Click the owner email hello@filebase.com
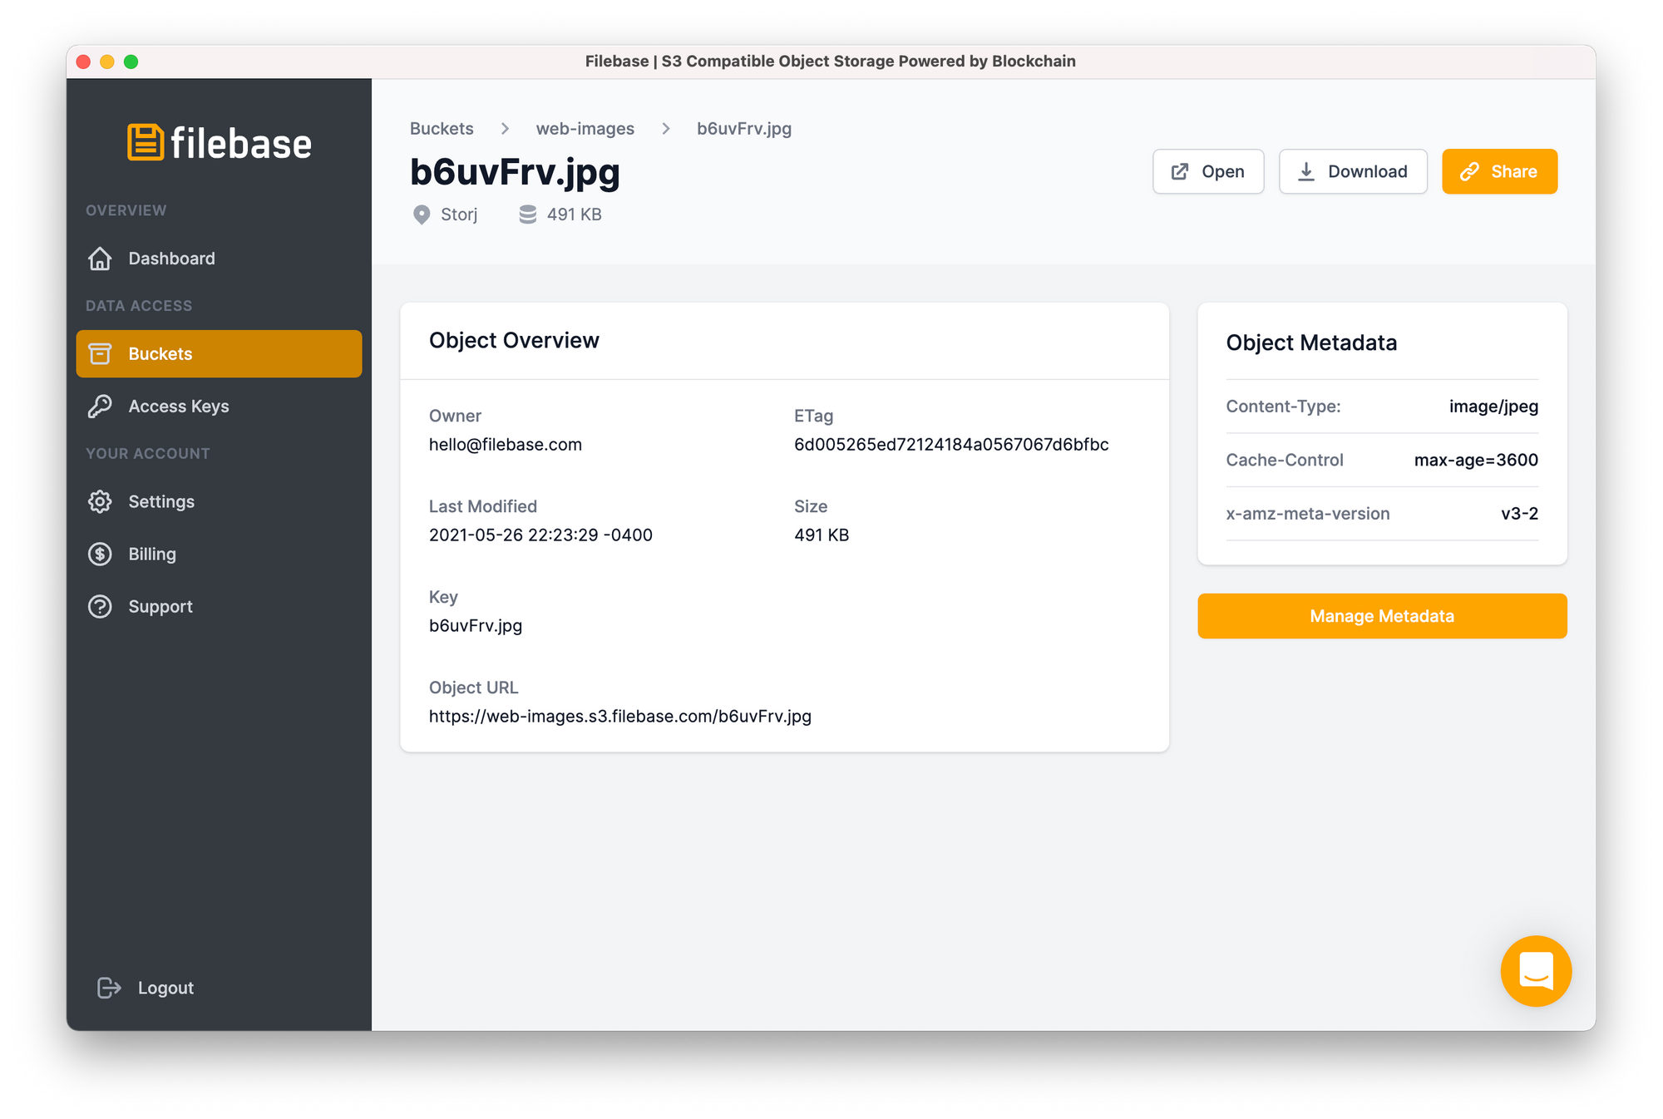 (x=506, y=444)
